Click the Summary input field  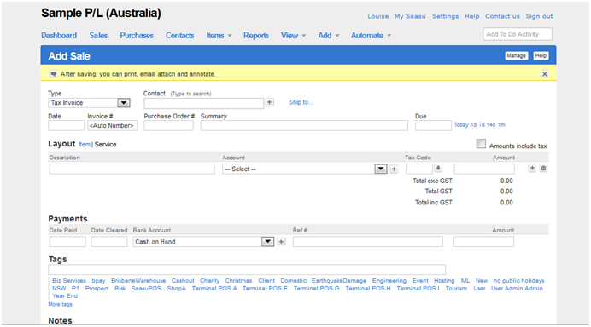tap(304, 125)
